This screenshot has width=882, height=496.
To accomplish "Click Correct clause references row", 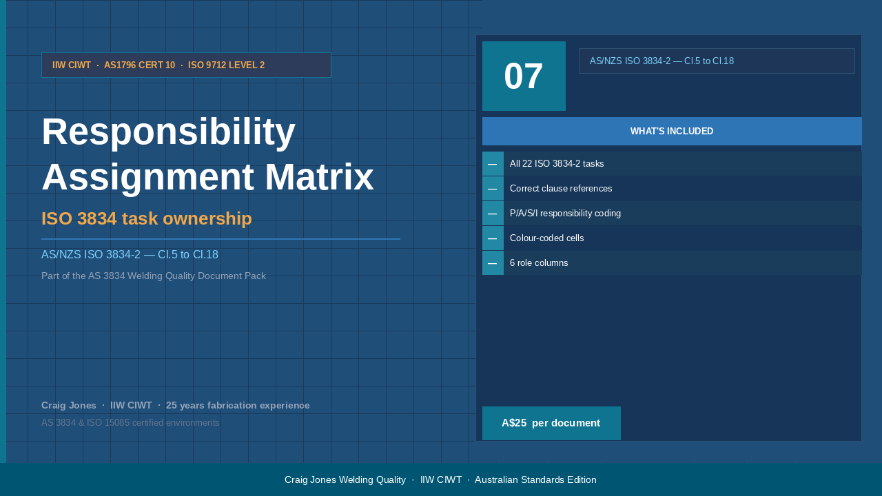I will 672,189.
